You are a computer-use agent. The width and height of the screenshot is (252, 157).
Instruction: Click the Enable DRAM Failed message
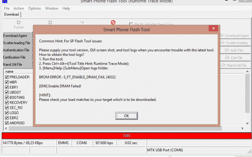click(x=60, y=86)
